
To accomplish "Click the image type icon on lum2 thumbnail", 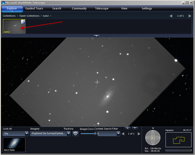I will click(x=23, y=22).
